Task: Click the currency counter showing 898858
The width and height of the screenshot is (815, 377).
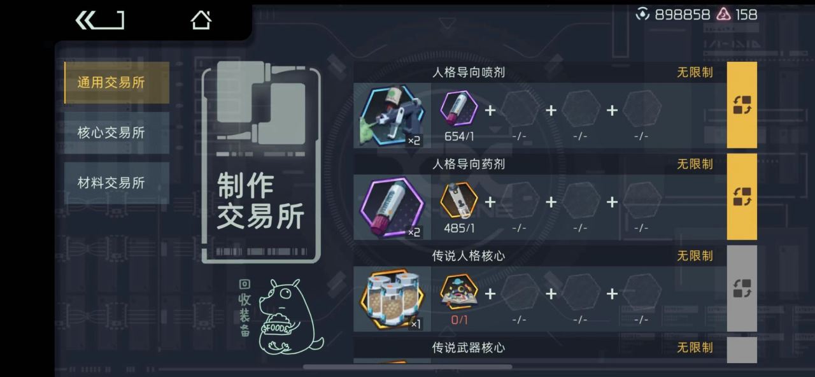Action: pos(673,14)
